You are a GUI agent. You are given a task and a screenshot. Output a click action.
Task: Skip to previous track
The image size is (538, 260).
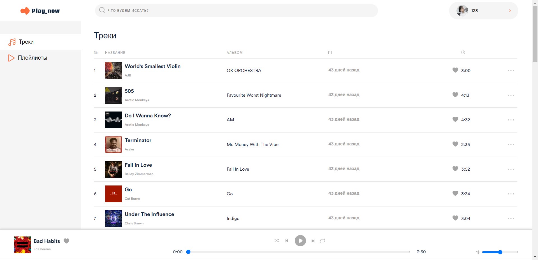[287, 241]
